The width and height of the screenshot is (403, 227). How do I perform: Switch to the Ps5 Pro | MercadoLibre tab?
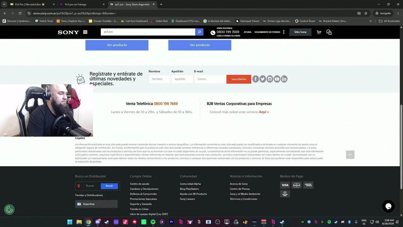(x=32, y=4)
